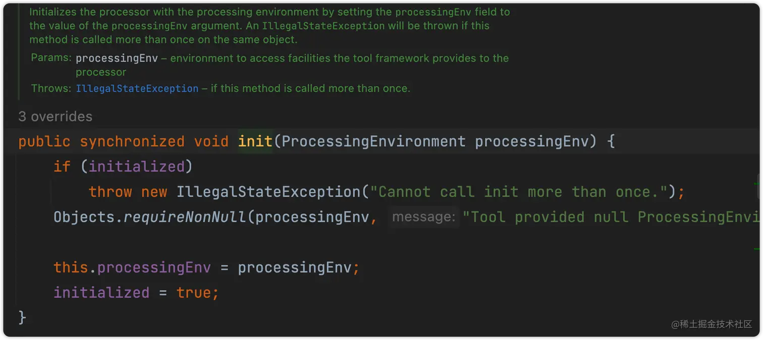Click the synchronized keyword
The width and height of the screenshot is (763, 340).
tap(132, 141)
